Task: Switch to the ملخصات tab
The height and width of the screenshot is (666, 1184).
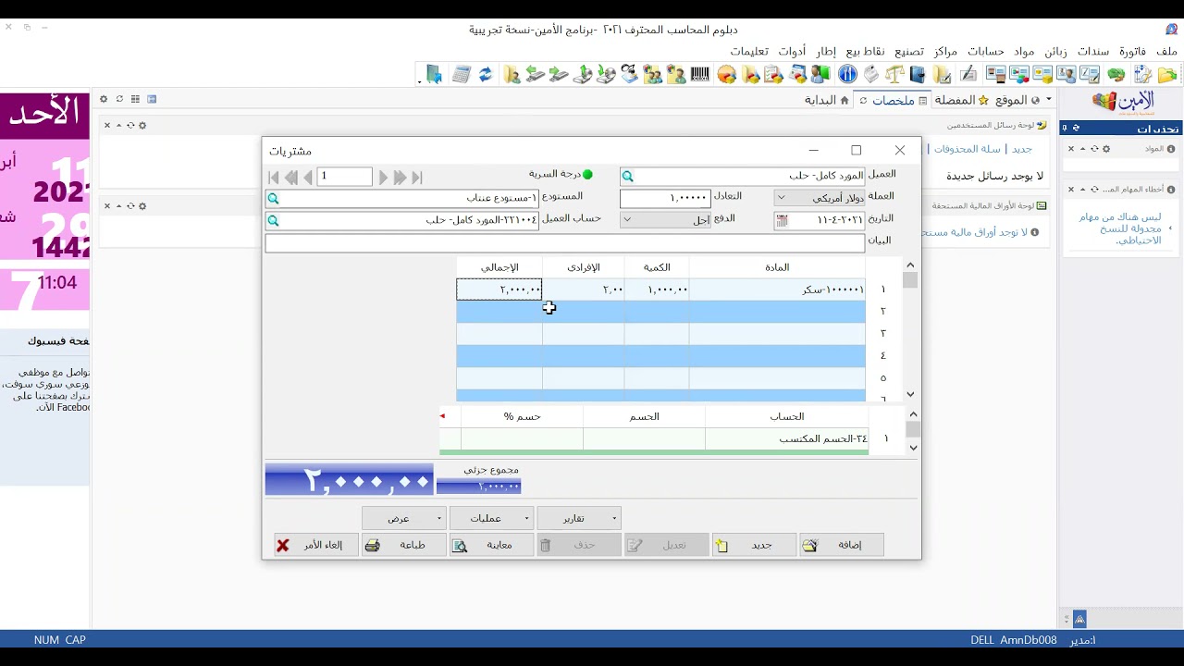Action: tap(894, 100)
